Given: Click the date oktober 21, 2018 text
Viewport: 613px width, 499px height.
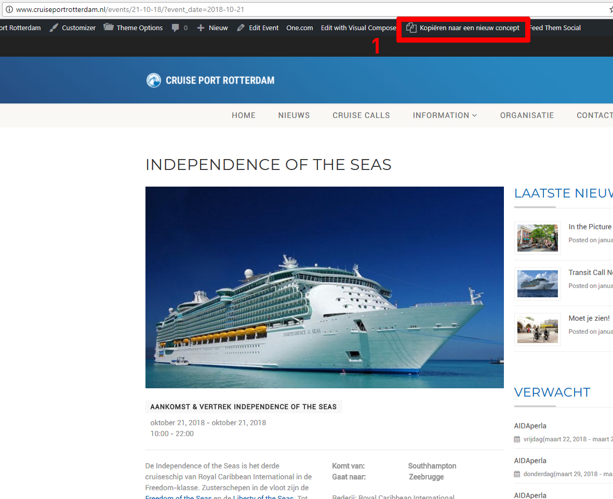Looking at the screenshot, I should (208, 423).
